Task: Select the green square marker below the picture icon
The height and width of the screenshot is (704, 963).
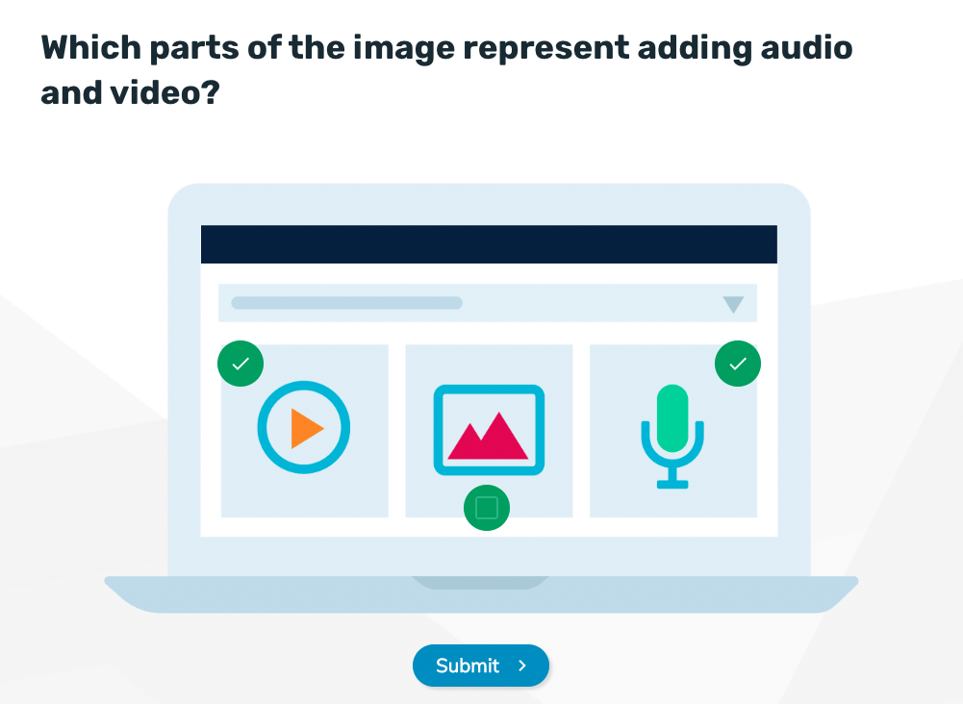Action: pos(487,508)
